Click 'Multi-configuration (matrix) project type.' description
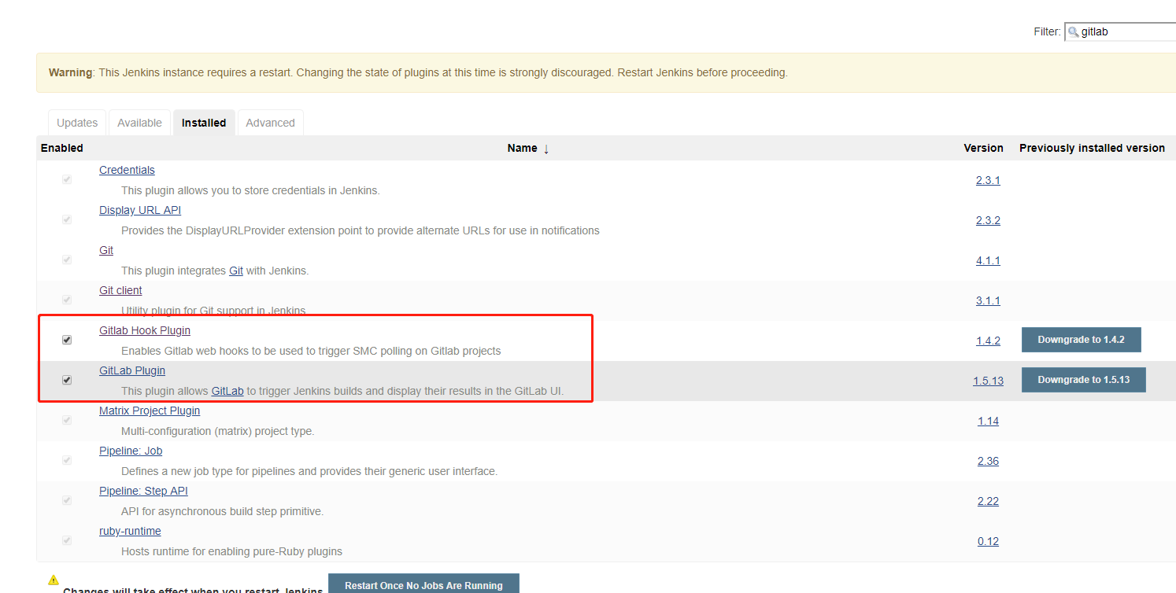 click(217, 431)
